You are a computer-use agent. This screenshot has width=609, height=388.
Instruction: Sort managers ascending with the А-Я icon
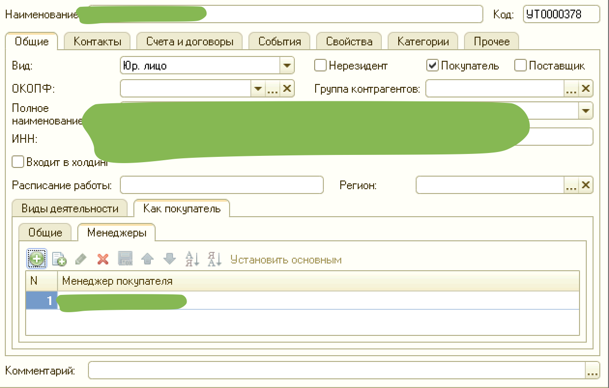tap(192, 259)
